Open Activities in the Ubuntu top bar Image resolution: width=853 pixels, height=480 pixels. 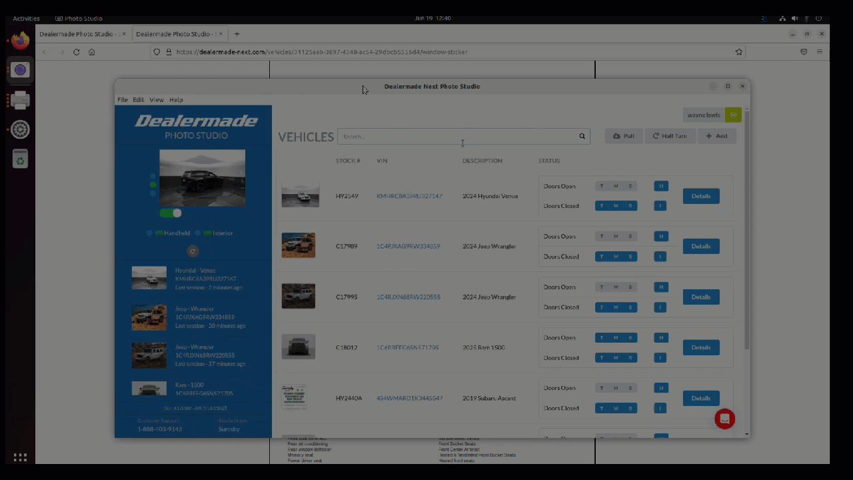click(x=26, y=18)
